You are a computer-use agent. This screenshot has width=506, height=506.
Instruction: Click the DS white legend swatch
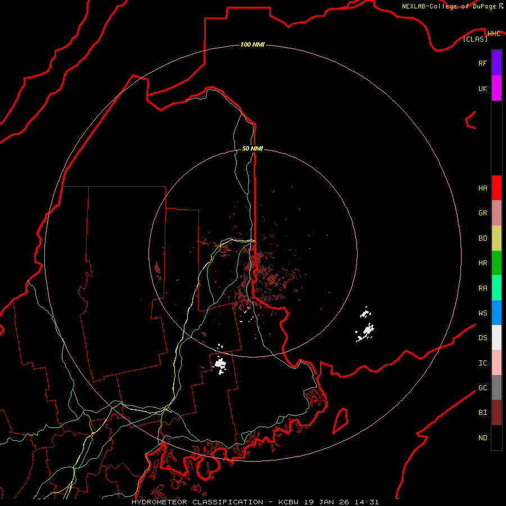[x=496, y=337]
